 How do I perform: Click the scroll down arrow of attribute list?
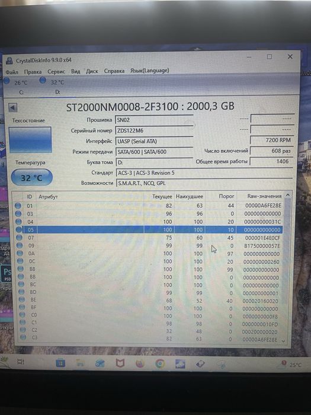[x=284, y=341]
